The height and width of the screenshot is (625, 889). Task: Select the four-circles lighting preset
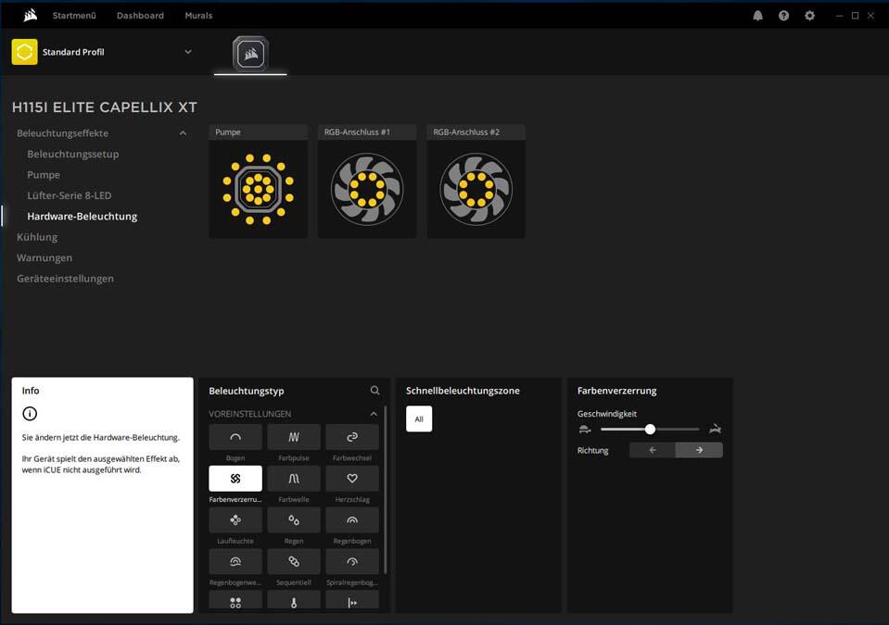pos(235,600)
